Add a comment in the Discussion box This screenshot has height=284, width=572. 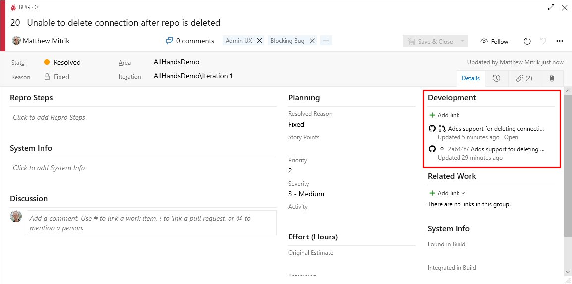[151, 223]
